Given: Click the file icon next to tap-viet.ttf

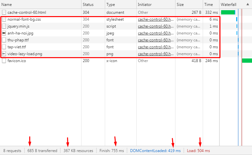Looking at the screenshot, I should click(x=4, y=47).
